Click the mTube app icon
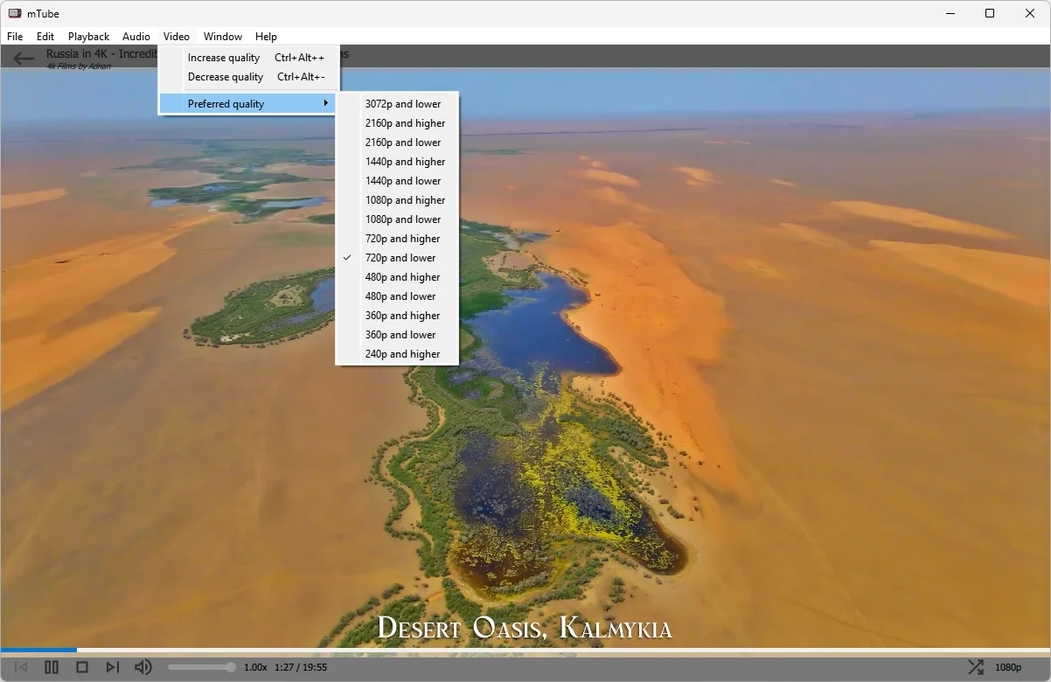The height and width of the screenshot is (682, 1051). (x=15, y=13)
